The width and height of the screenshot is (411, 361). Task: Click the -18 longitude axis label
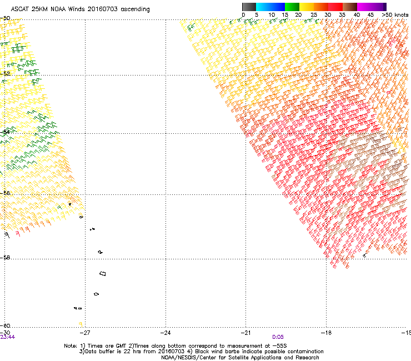(x=326, y=333)
